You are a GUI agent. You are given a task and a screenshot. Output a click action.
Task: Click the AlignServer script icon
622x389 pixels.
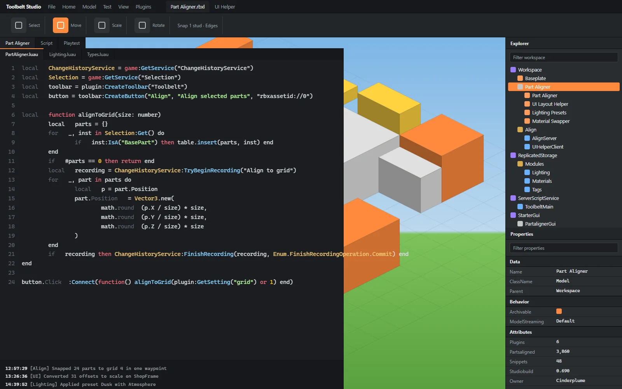(527, 138)
